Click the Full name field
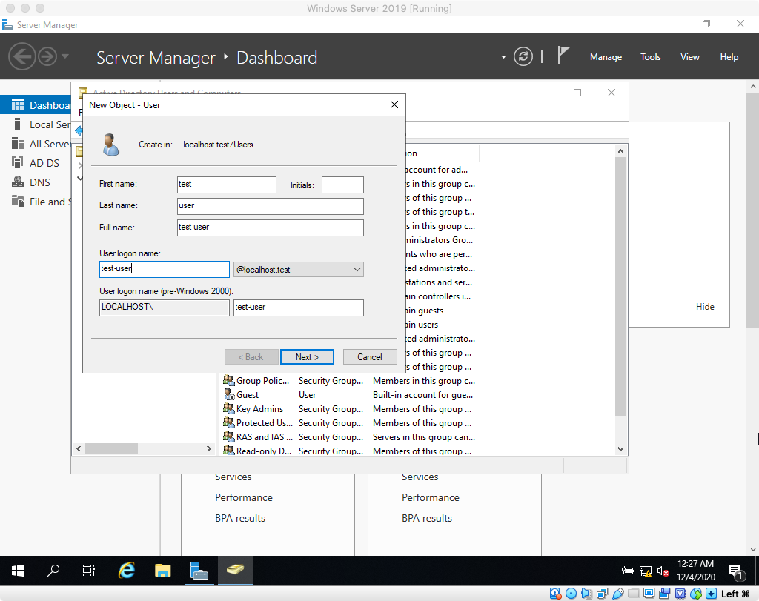The image size is (759, 601). pos(270,228)
